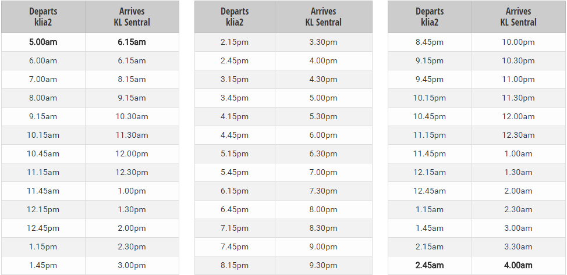Click the bold 2.45am departure time
Screen dimensions: 567x275
pyautogui.click(x=430, y=265)
